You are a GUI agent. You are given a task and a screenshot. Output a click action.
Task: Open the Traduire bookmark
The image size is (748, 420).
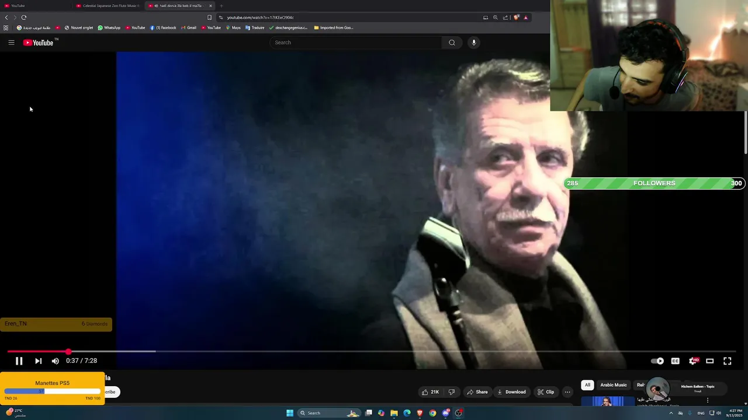point(255,27)
